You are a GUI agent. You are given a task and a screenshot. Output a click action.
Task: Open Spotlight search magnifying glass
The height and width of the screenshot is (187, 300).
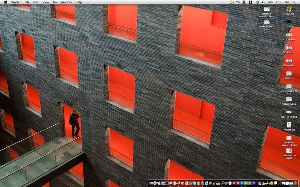(x=296, y=2)
